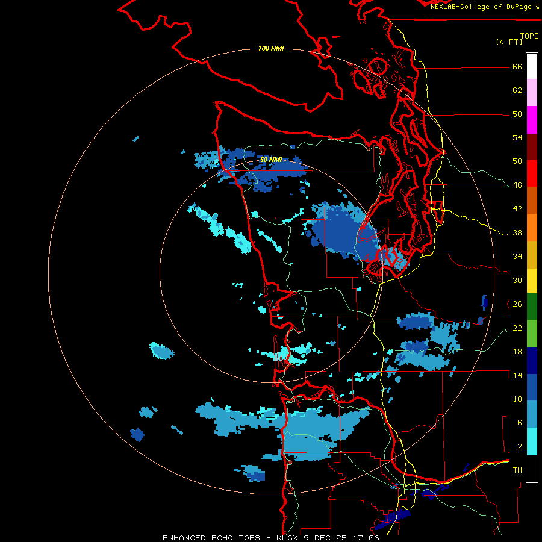The height and width of the screenshot is (542, 542).
Task: Select the dark green legend swatch
Action: tap(532, 307)
